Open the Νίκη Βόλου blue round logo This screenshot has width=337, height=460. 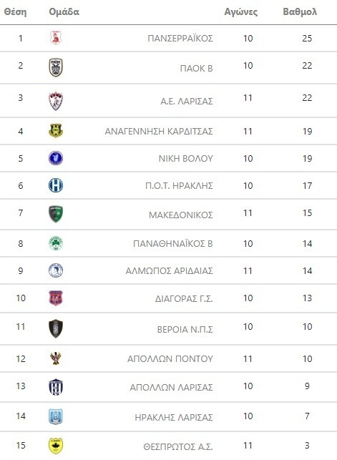pyautogui.click(x=56, y=158)
